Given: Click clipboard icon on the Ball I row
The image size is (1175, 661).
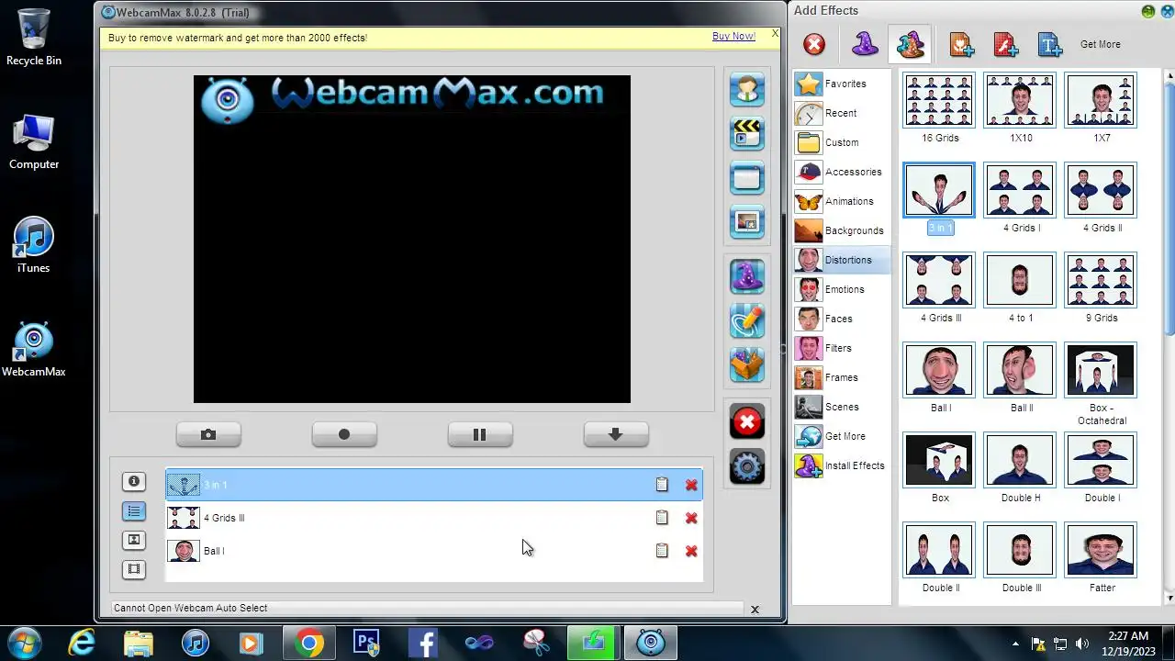Looking at the screenshot, I should point(662,551).
